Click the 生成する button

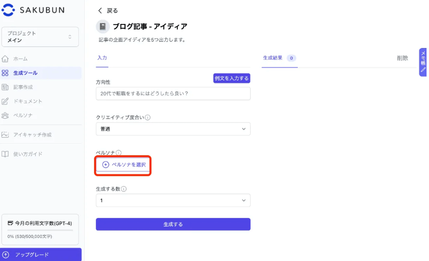point(173,224)
